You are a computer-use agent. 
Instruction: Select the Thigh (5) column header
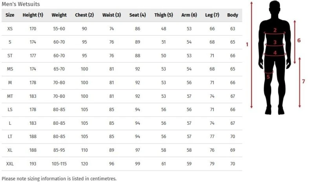point(164,15)
